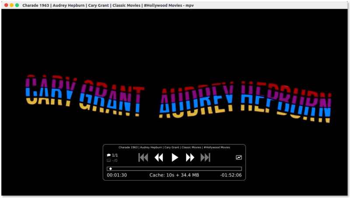The width and height of the screenshot is (350, 198).
Task: Cycle audio track 1/1
Action: coord(112,155)
